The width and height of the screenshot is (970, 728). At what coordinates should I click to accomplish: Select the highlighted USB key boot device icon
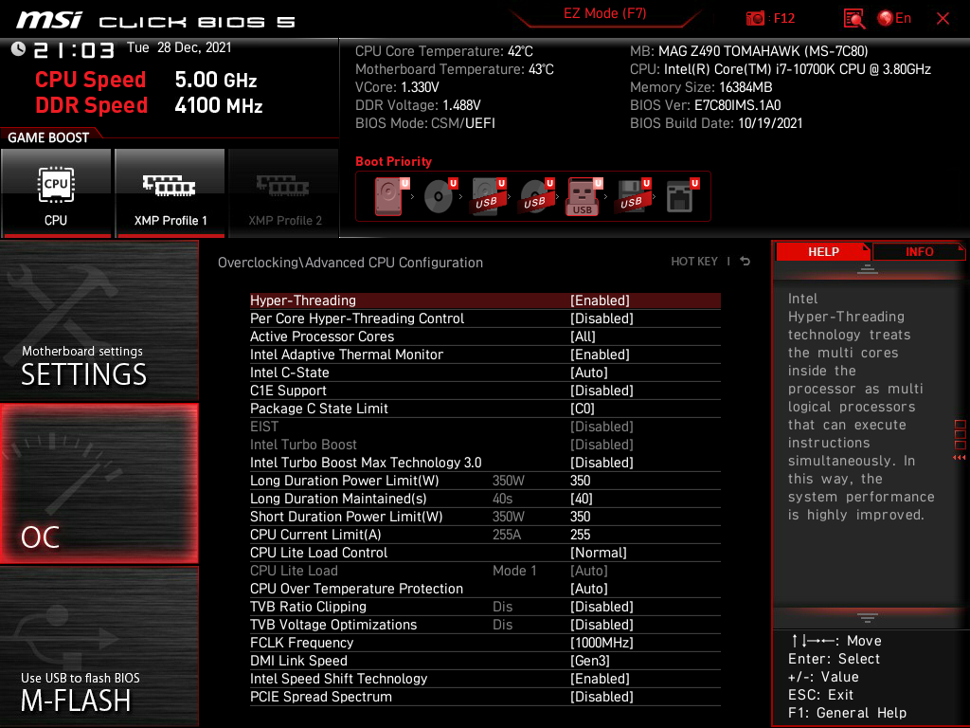pos(584,196)
